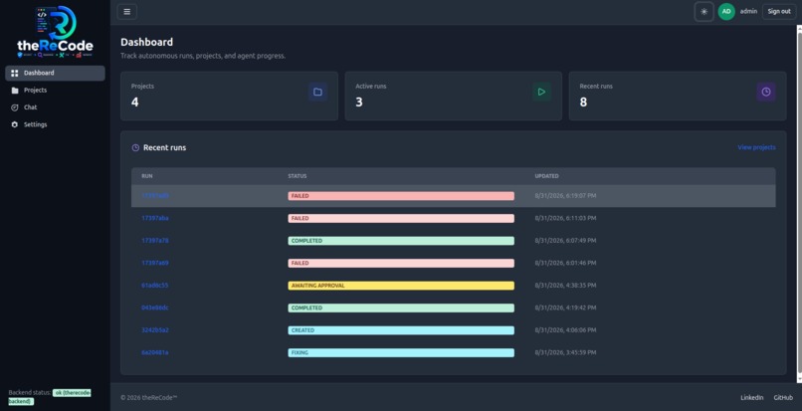This screenshot has height=411, width=802.
Task: Click FAILED badge in the 6:19:07 PM row
Action: 401,196
